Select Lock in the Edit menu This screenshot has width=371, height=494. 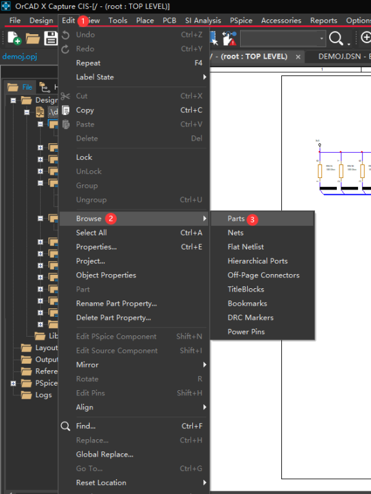(134, 157)
